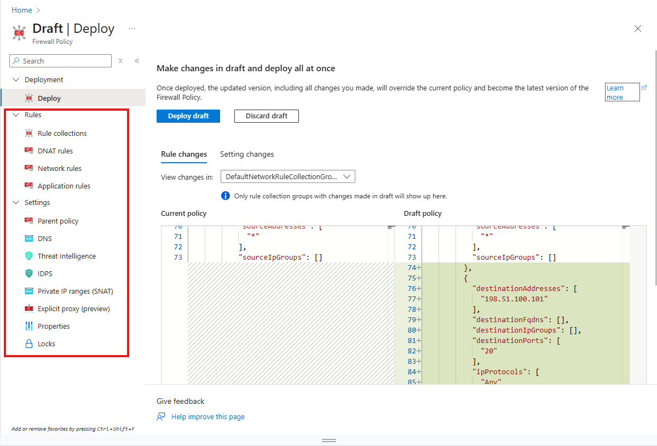The image size is (657, 446).
Task: Collapse the Rules section chevron
Action: coord(15,115)
